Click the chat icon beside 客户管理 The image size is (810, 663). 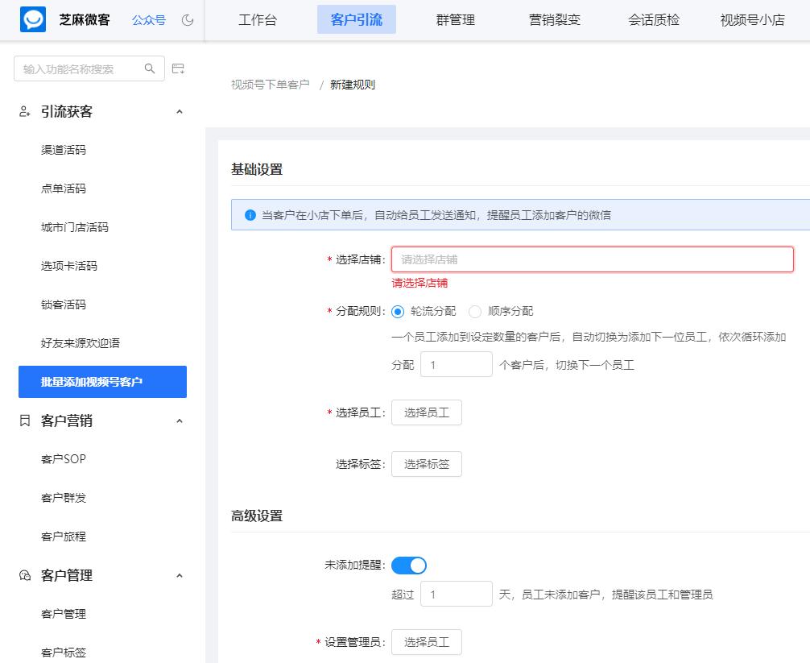click(23, 576)
